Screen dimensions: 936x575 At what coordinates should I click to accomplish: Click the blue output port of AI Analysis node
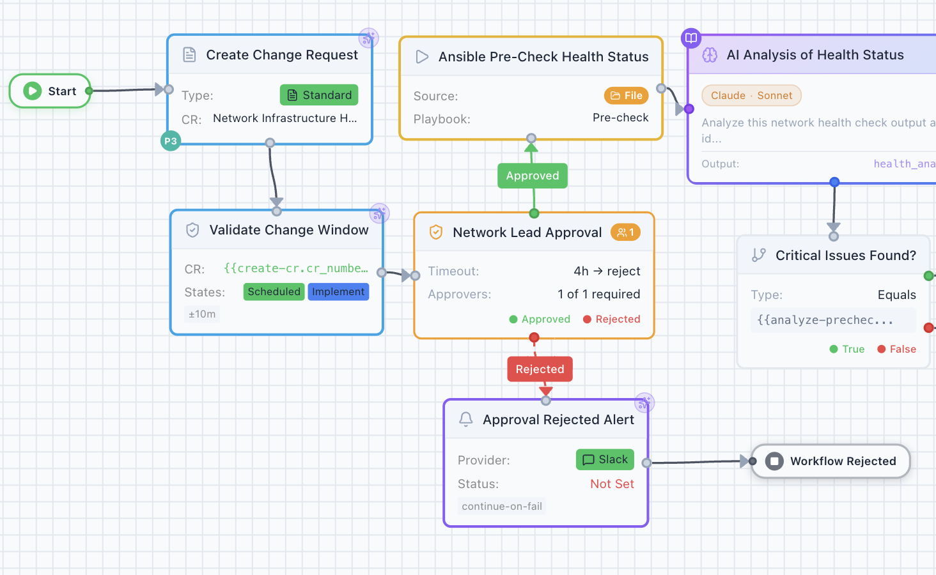click(x=834, y=182)
